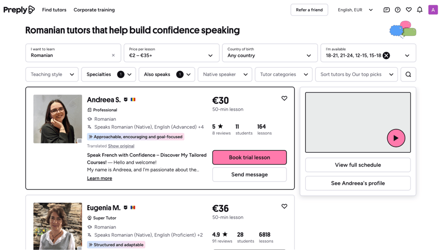The image size is (442, 250).
Task: Play Andreea's intro video
Action: pyautogui.click(x=396, y=138)
